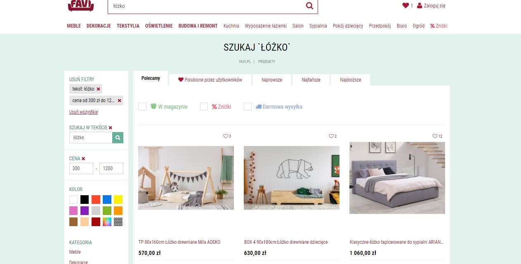
Task: Click 'Usuń wszystkie' link
Action: click(84, 112)
